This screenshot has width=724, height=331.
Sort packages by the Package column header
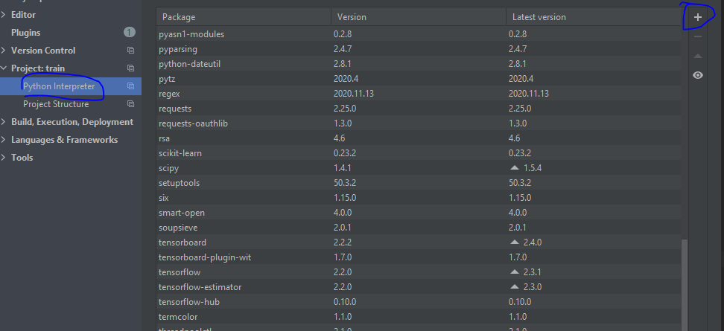[x=244, y=17]
